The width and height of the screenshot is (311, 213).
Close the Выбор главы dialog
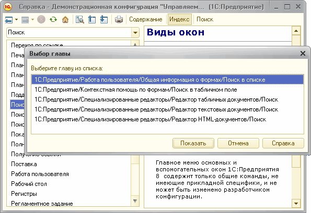[x=303, y=53]
